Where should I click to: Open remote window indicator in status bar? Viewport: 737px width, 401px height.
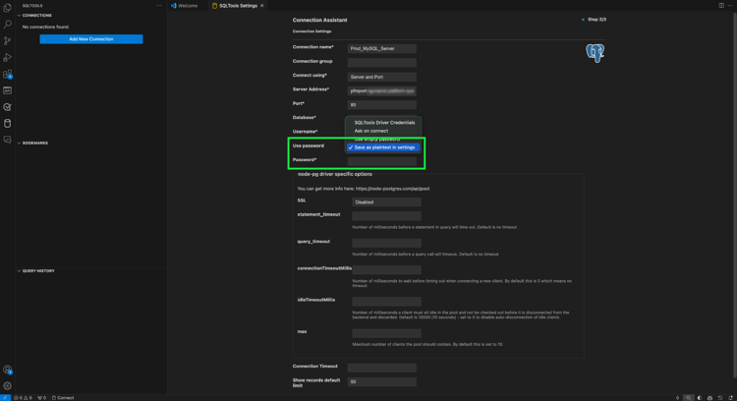[x=5, y=398]
